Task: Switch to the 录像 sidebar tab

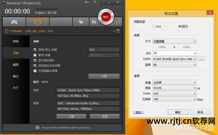Action: [x=16, y=53]
